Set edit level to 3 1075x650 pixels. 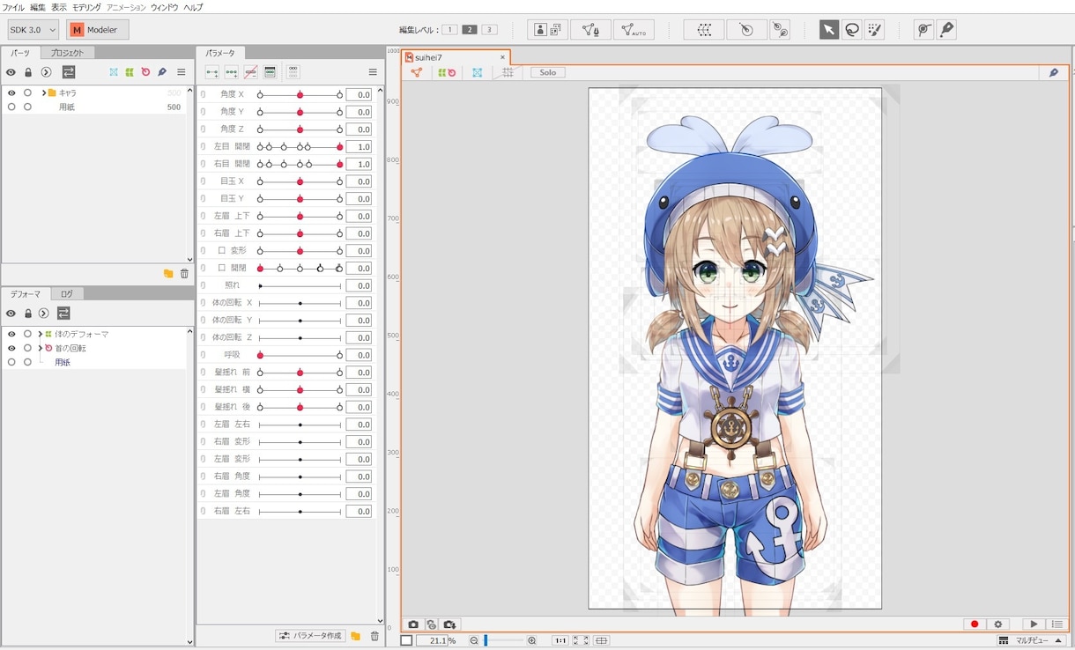[489, 30]
